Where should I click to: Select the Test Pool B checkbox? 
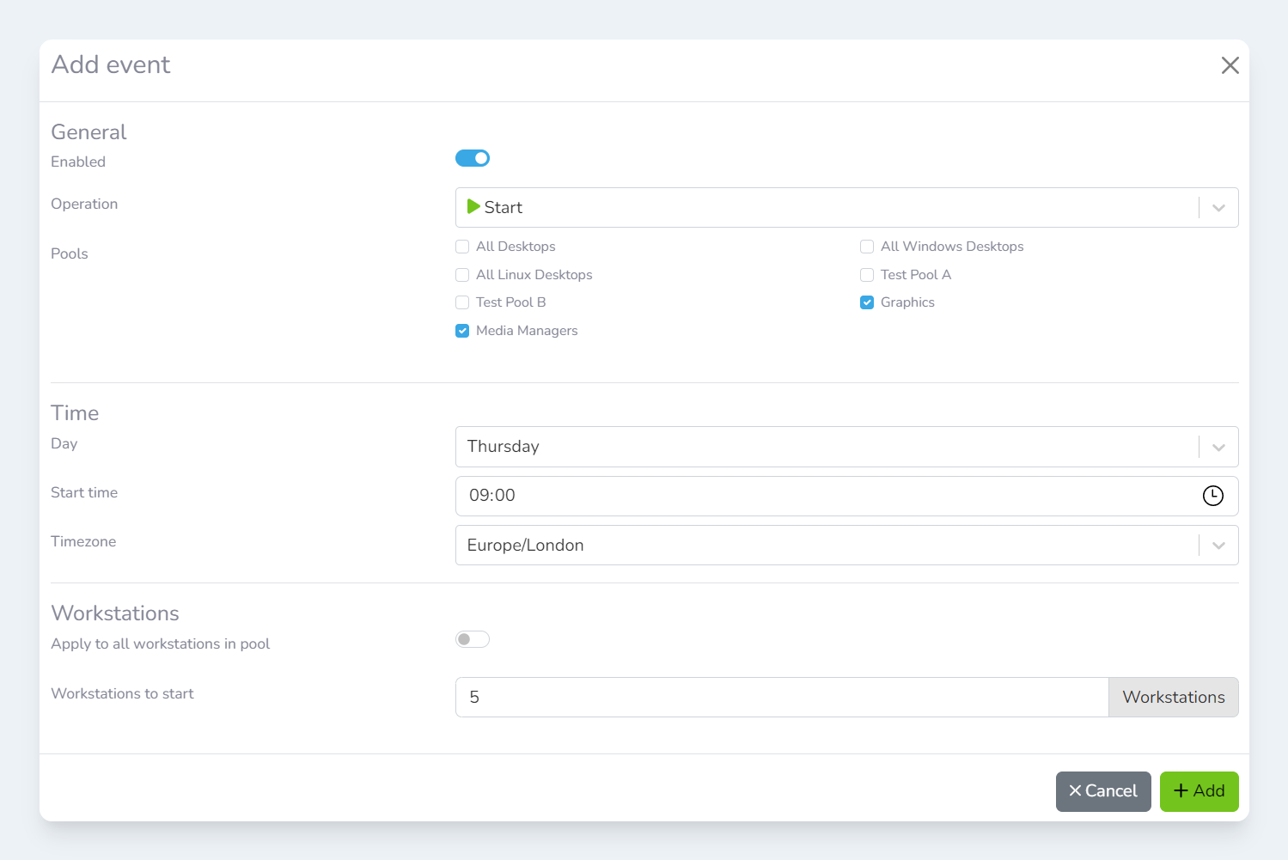pyautogui.click(x=462, y=302)
